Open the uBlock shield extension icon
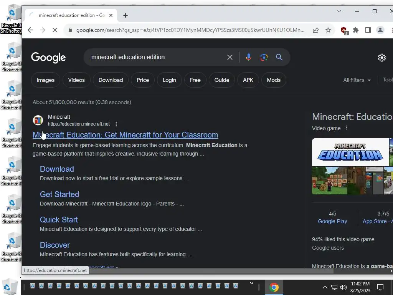Screen dimensions: 393x295 [344, 31]
